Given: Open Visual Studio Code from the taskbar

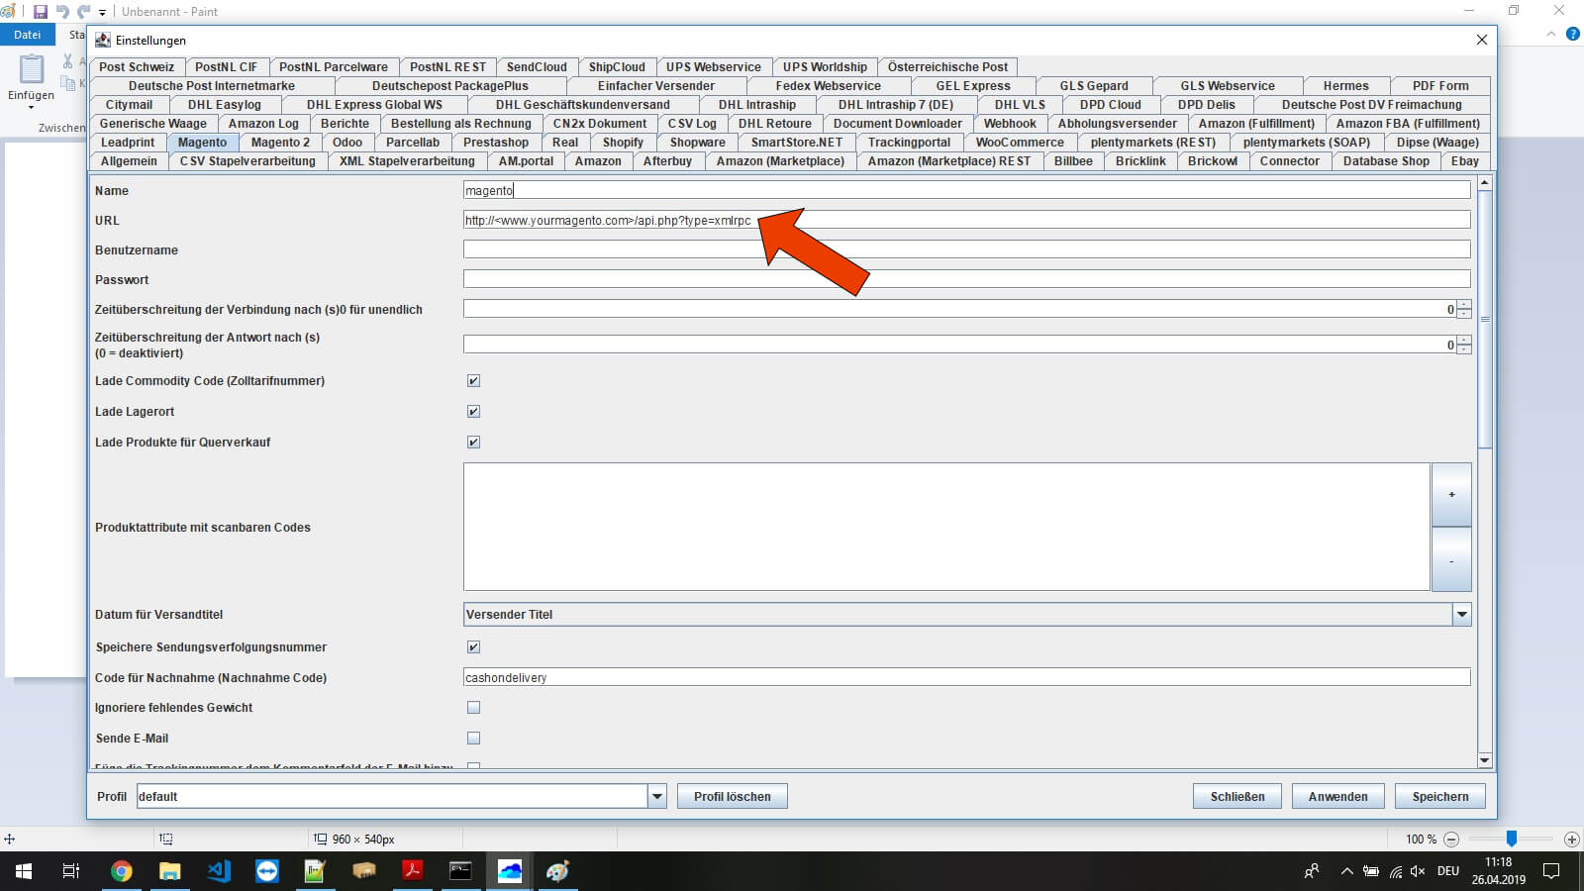Looking at the screenshot, I should 219,871.
